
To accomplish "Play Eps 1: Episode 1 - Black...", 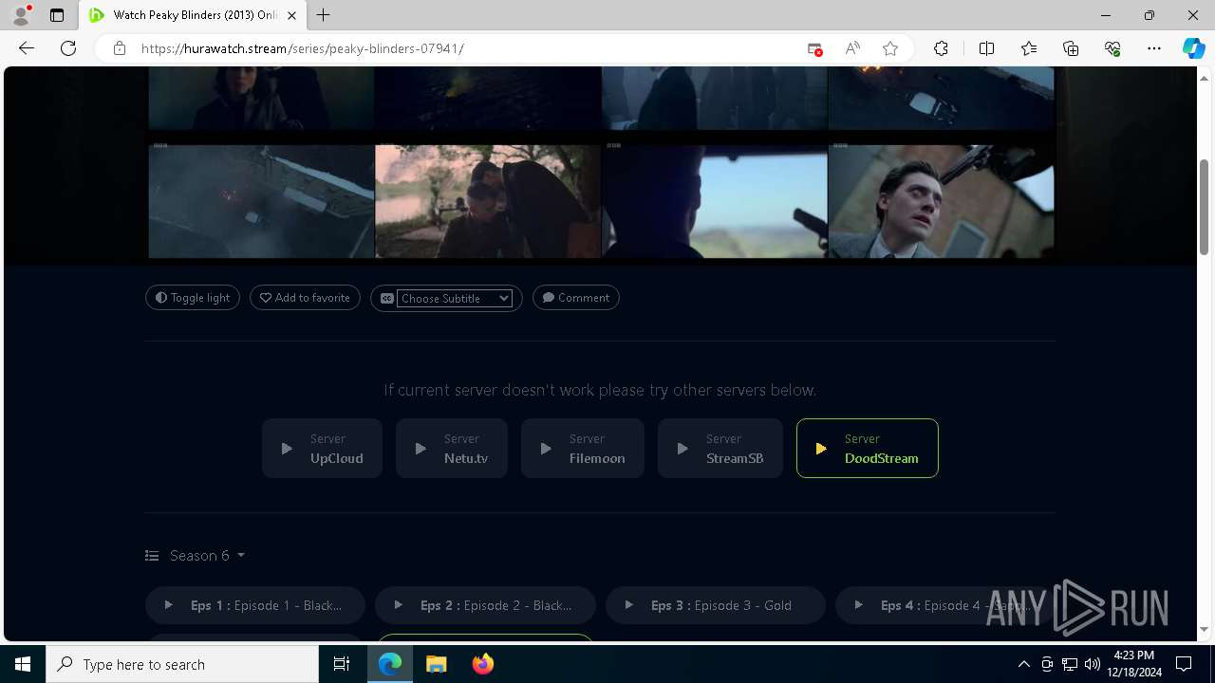I will point(255,605).
